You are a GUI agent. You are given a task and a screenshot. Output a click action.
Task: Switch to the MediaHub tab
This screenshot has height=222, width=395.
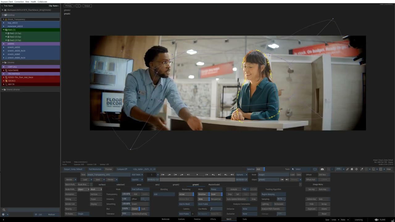pos(166,219)
